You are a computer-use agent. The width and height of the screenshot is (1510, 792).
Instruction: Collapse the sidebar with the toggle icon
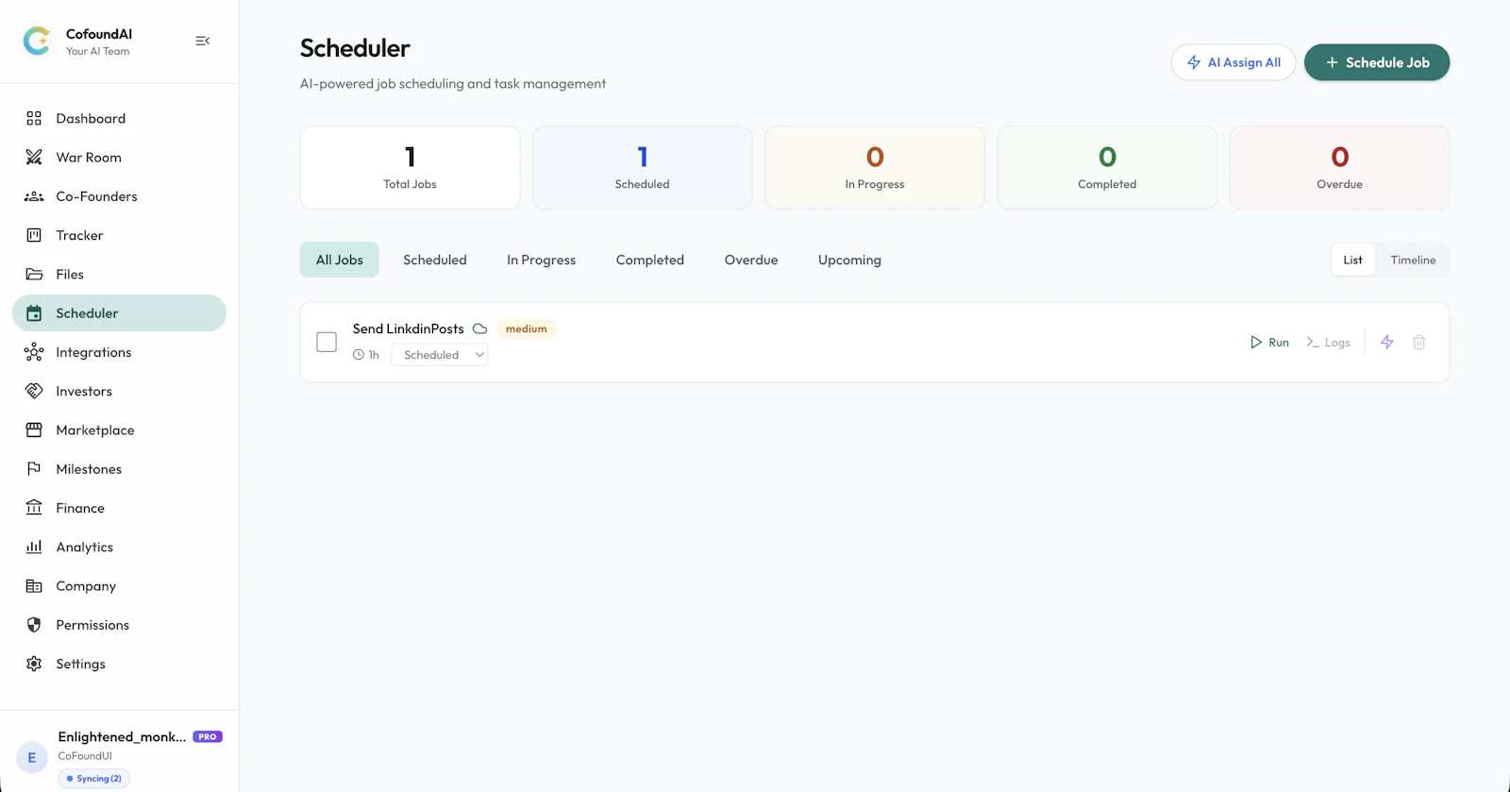pos(202,41)
